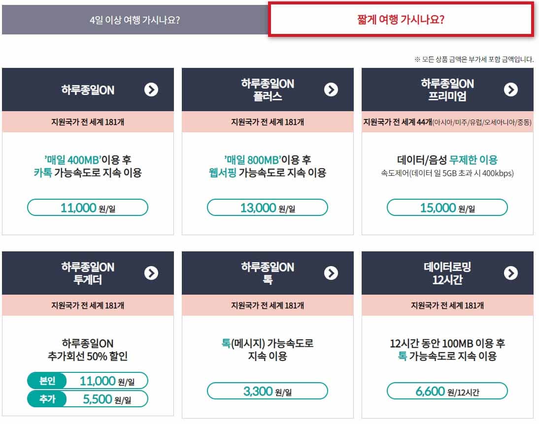Viewport: 539px width, 424px height.
Task: Click the arrow icon on 하루종일ON 플러스 card
Action: coord(331,90)
